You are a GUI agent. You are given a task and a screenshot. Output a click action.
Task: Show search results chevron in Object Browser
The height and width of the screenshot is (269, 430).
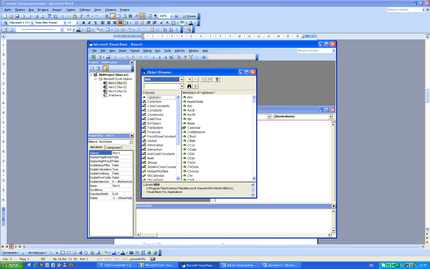[196, 86]
